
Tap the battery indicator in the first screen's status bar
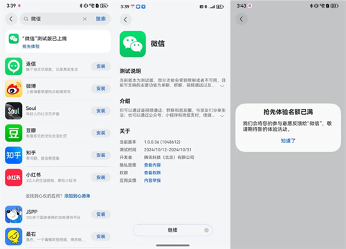tap(104, 6)
